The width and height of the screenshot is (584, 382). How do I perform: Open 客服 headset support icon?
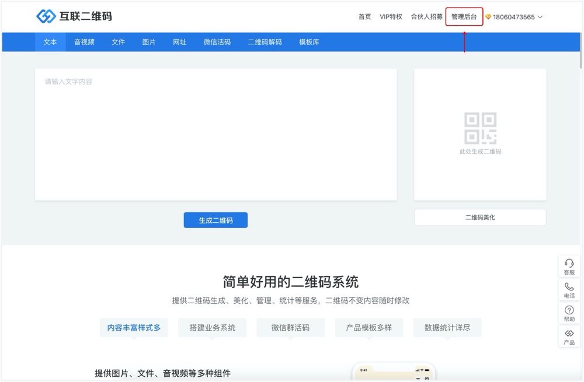pyautogui.click(x=569, y=264)
